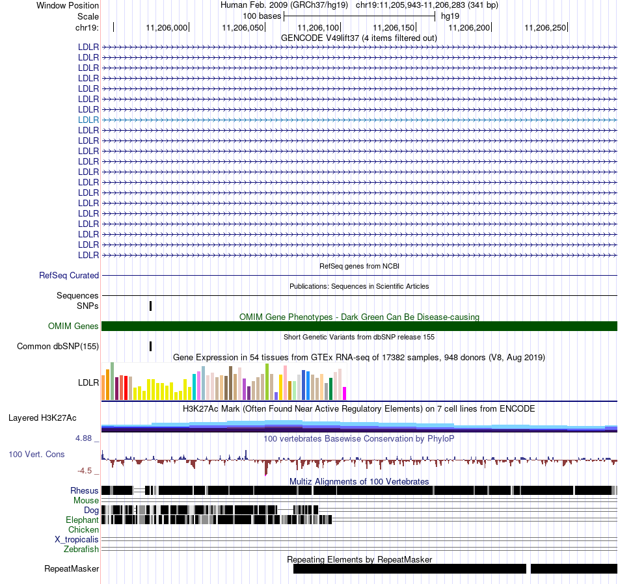
Task: Click 'Short Genetic Variants from dbSNP release 155' title
Action: pos(359,338)
